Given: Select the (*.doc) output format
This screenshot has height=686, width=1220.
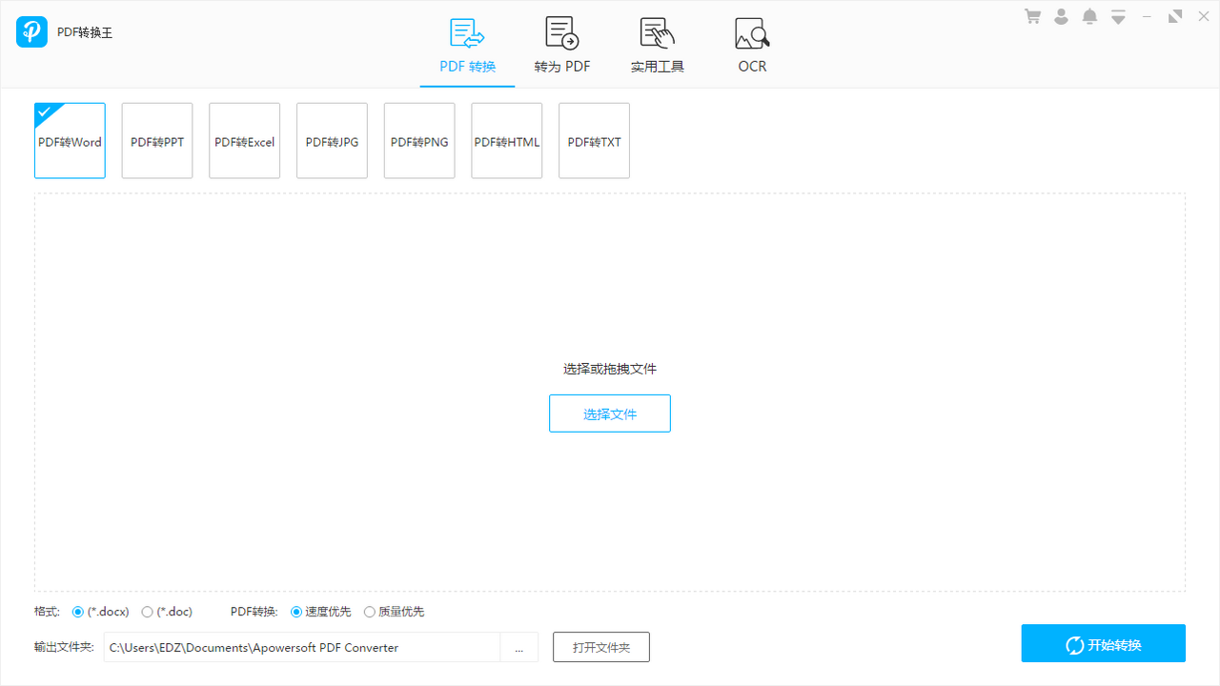Looking at the screenshot, I should (148, 611).
